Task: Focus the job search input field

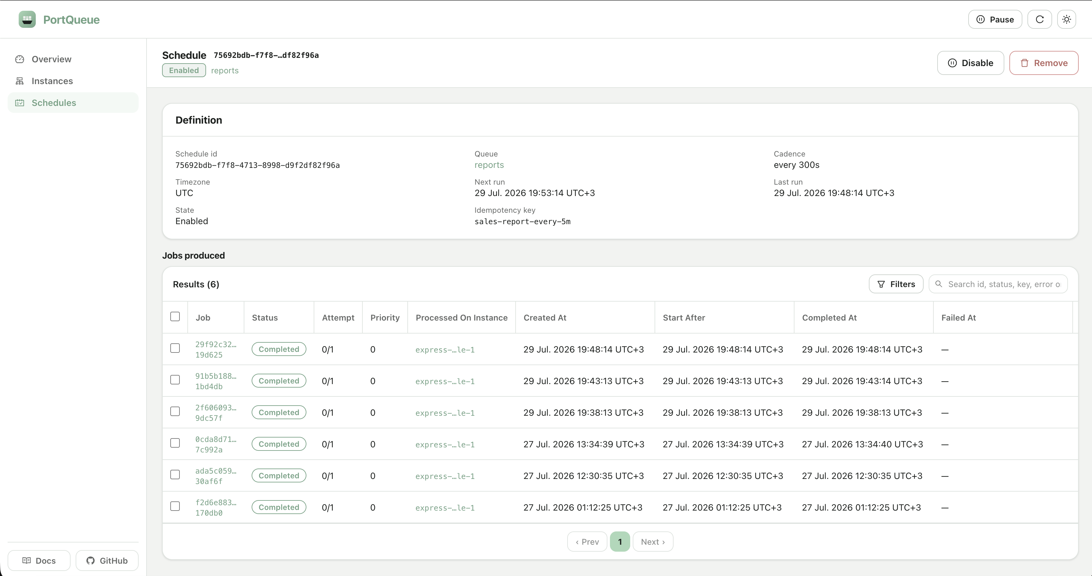Action: [x=998, y=284]
